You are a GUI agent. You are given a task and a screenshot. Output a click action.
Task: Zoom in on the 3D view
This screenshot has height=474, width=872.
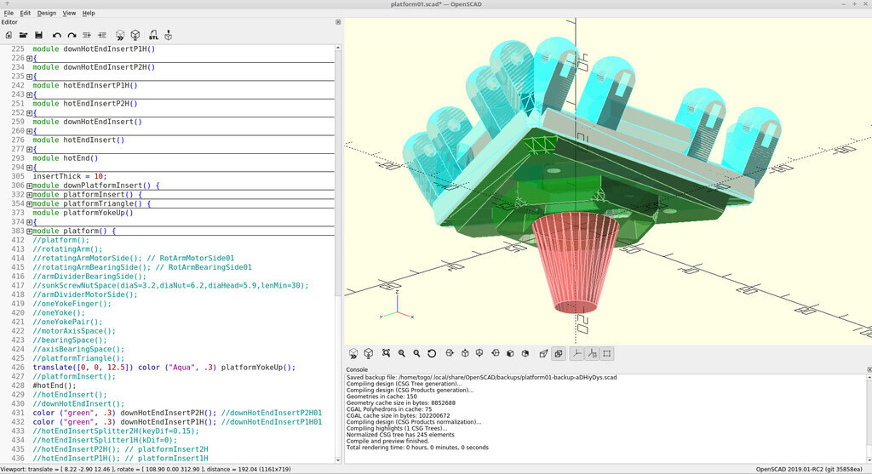(x=402, y=353)
